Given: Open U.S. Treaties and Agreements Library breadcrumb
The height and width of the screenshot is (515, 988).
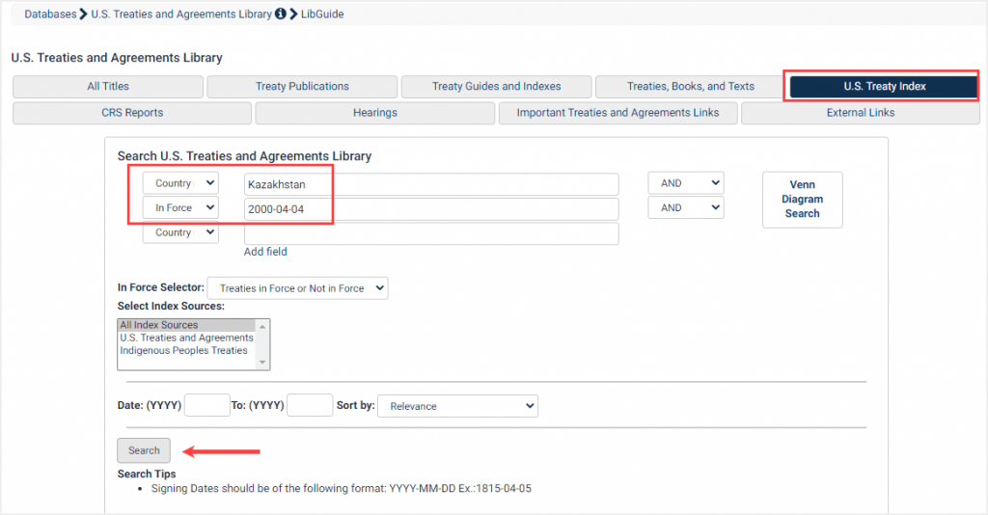Looking at the screenshot, I should pos(181,14).
